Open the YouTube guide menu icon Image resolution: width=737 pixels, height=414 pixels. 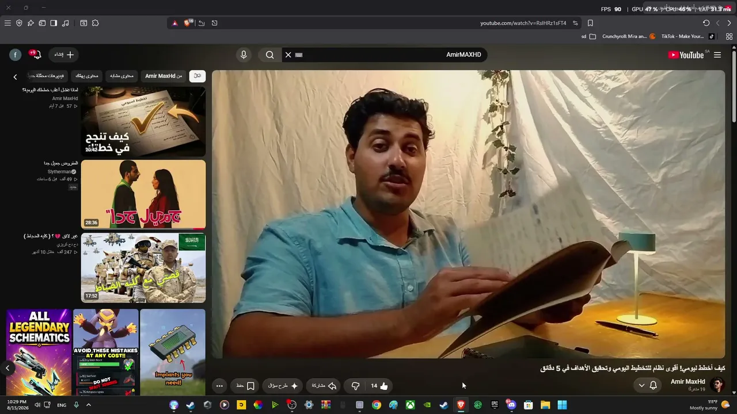pos(717,55)
